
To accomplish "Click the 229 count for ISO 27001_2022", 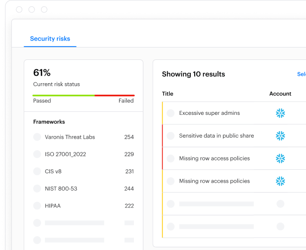I will [129, 154].
